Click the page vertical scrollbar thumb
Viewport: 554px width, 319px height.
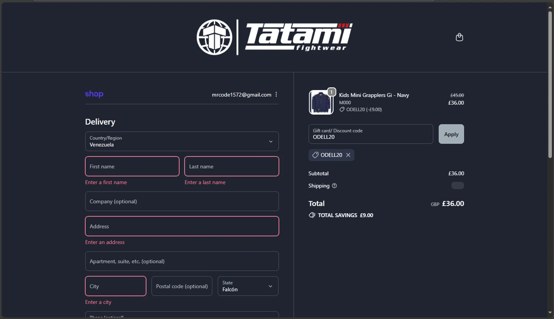(550, 85)
